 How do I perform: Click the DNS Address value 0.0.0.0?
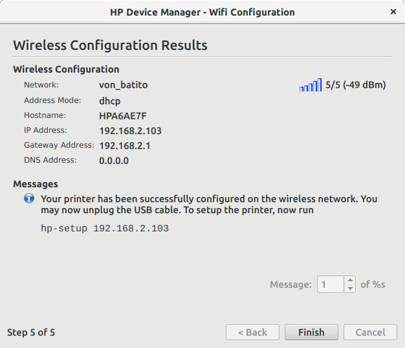(114, 161)
